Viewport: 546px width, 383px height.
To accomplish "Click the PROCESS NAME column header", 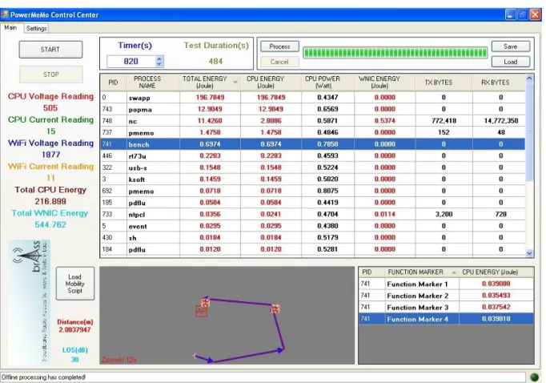I will click(153, 83).
